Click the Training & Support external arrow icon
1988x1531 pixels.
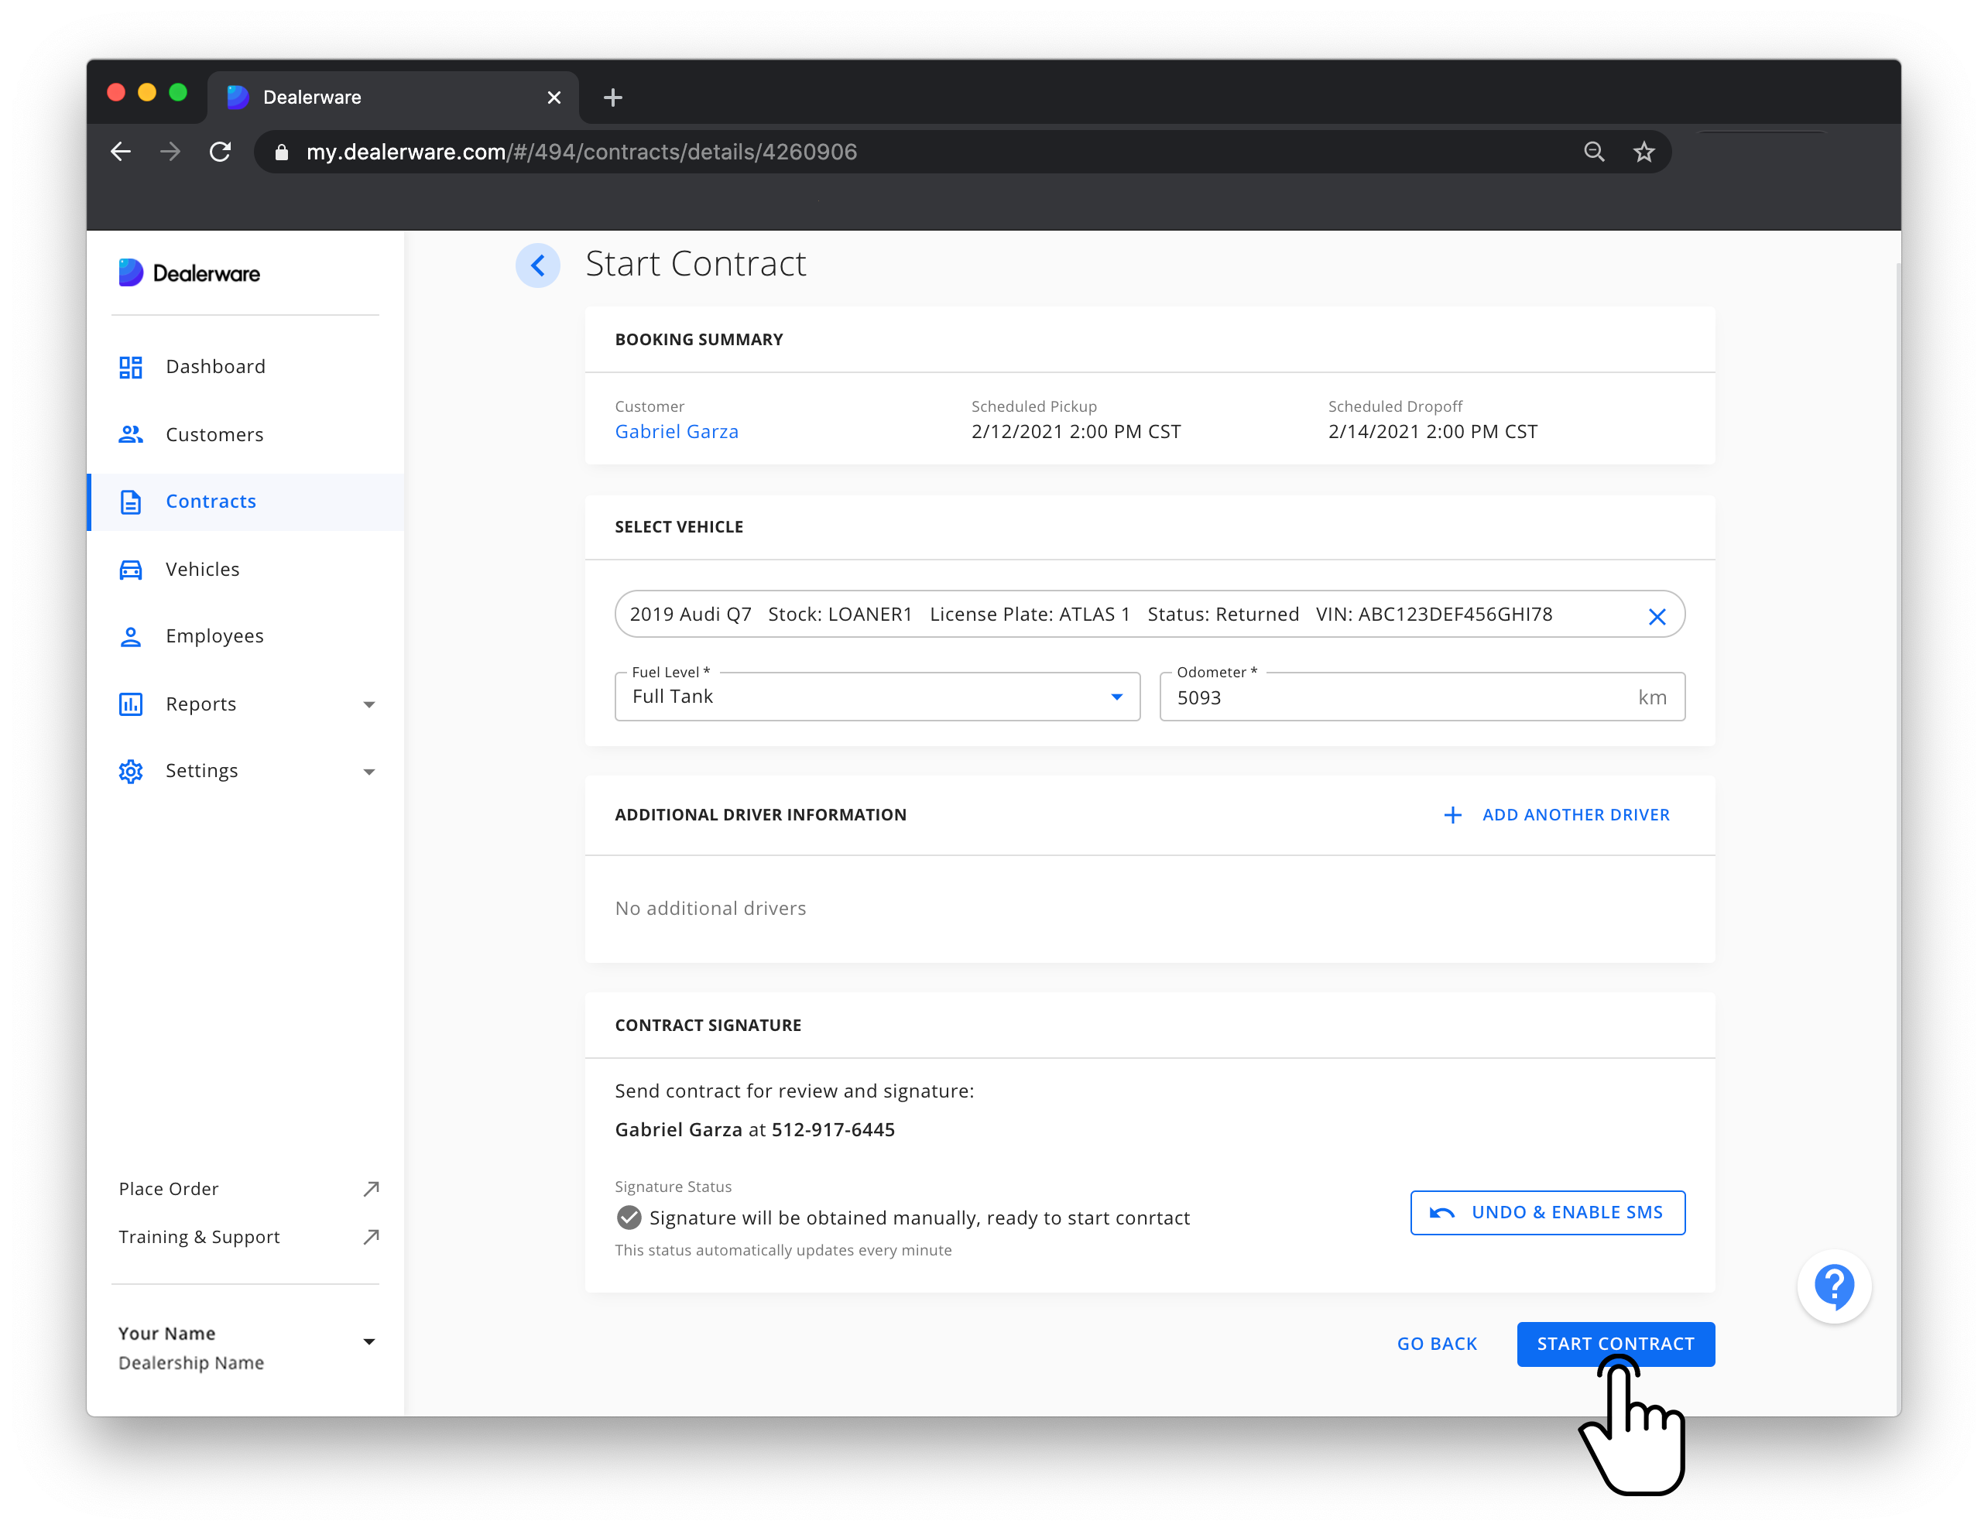(371, 1237)
